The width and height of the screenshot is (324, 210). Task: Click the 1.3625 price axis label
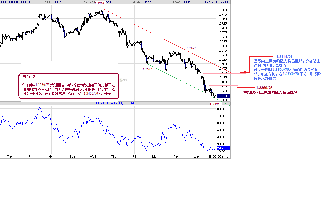[222, 41]
